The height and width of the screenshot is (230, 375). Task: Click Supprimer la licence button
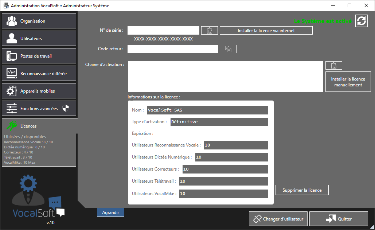[x=302, y=190]
